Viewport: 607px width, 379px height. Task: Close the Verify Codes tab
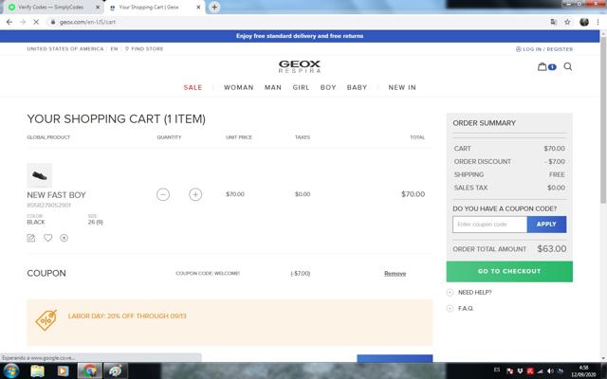[98, 7]
